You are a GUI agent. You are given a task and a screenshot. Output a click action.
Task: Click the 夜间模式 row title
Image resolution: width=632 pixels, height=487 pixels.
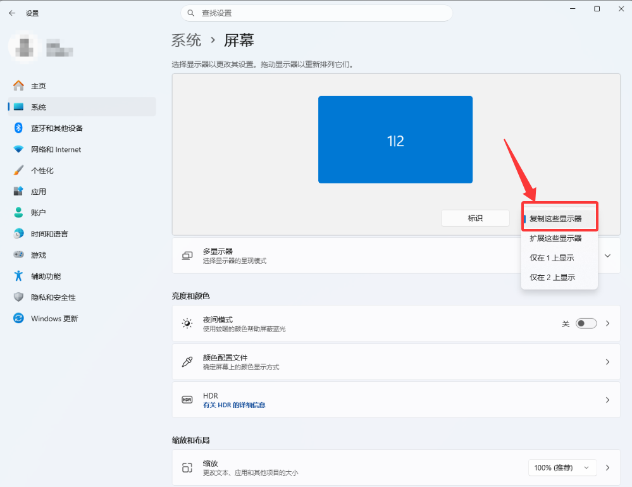point(218,319)
